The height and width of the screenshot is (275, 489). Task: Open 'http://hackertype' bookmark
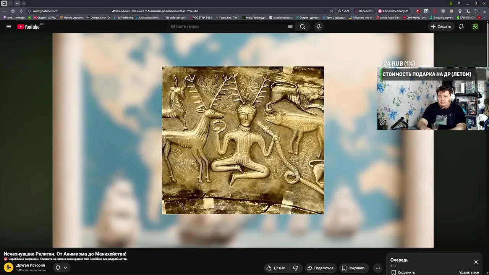click(254, 18)
